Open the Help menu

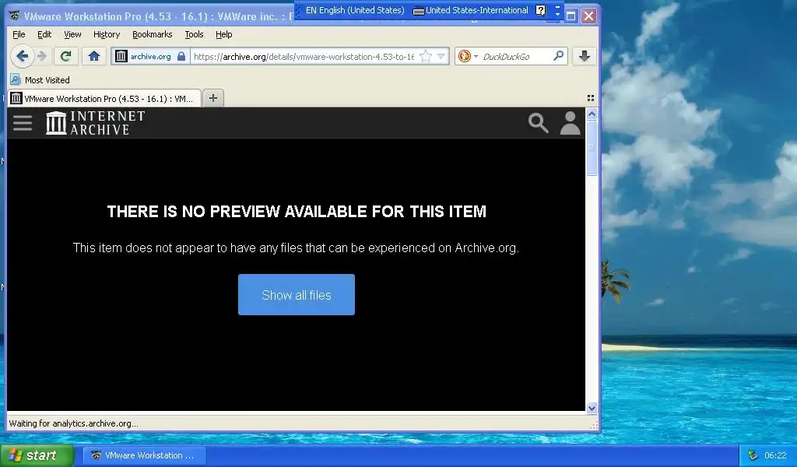[x=223, y=34]
